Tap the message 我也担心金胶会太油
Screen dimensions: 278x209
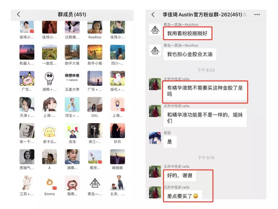coord(190,54)
